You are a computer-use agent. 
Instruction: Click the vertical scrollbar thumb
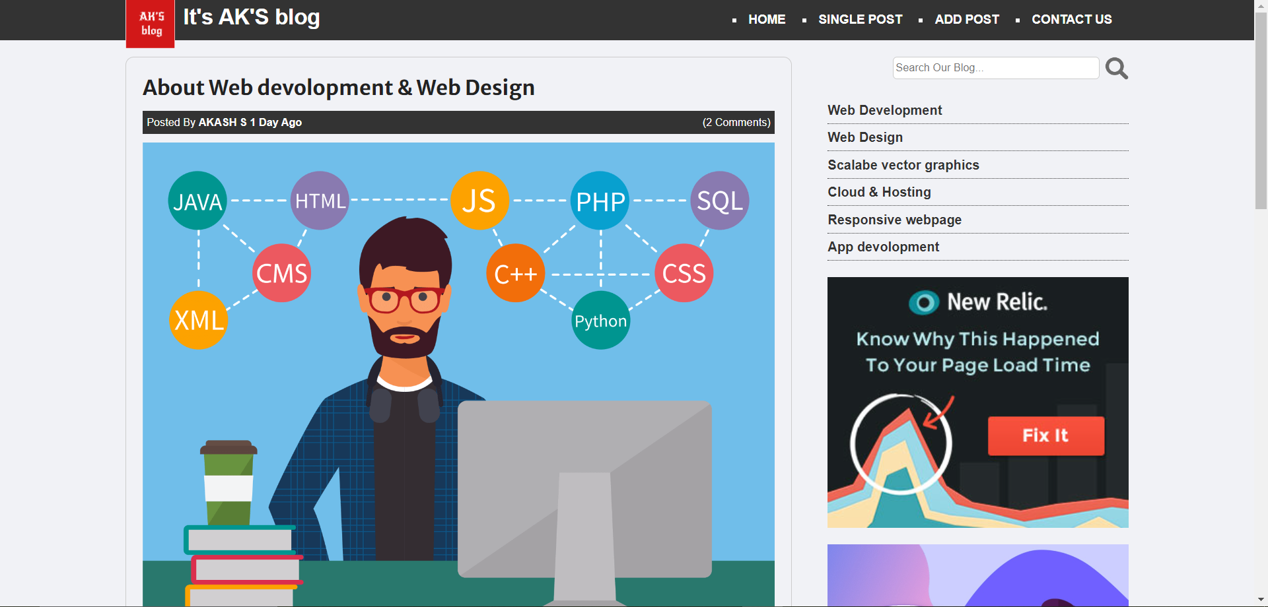pyautogui.click(x=1261, y=112)
